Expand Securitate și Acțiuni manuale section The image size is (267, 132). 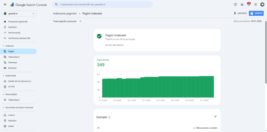(x=4, y=108)
